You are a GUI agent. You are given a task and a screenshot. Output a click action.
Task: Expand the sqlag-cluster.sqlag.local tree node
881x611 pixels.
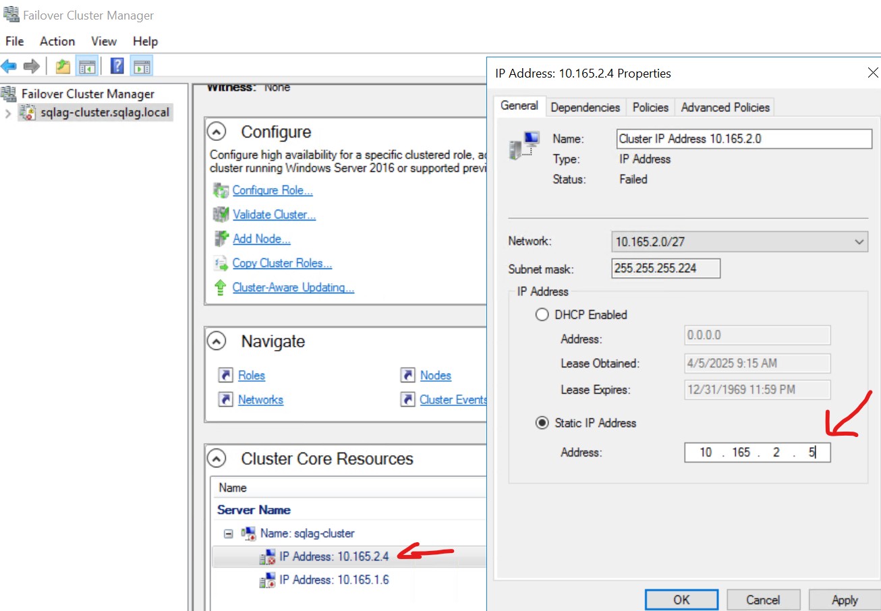tap(8, 113)
